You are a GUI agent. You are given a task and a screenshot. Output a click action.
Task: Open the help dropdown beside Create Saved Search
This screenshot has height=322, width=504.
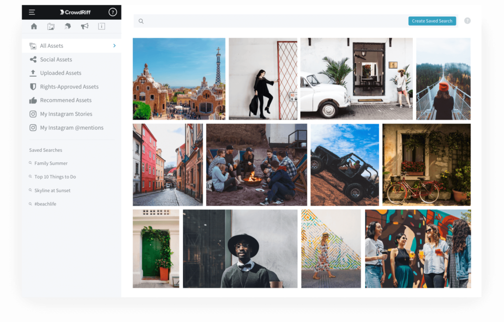point(467,21)
